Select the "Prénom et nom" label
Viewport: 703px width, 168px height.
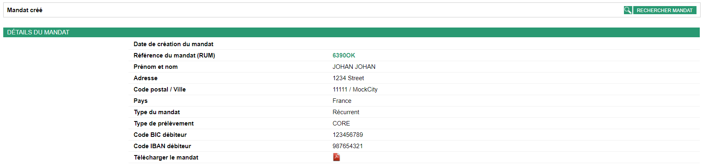pyautogui.click(x=156, y=67)
